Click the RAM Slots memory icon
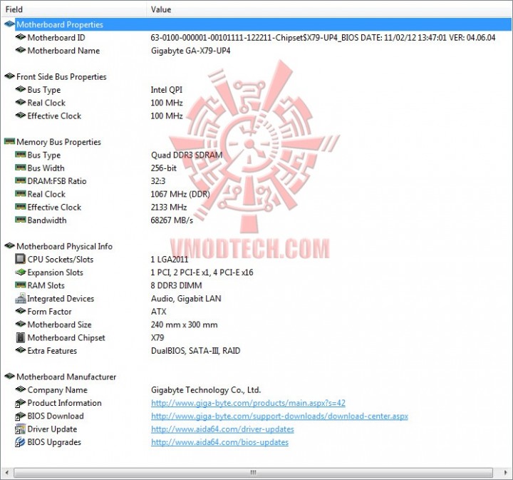The image size is (513, 480). [x=20, y=285]
